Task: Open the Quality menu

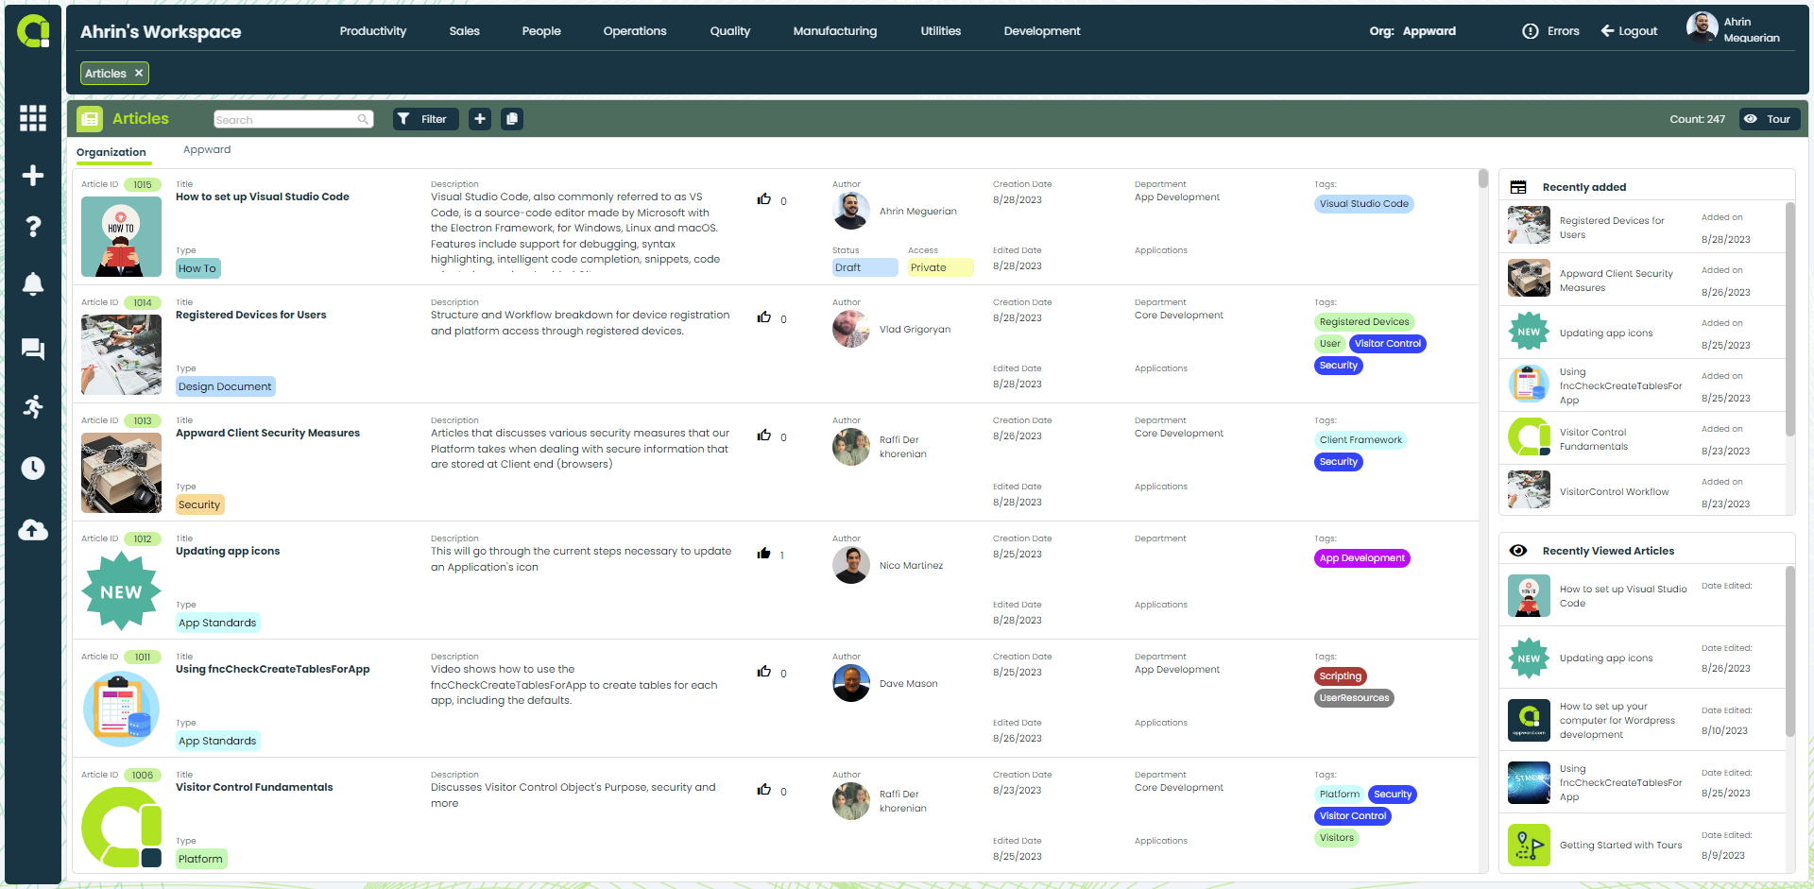Action: pyautogui.click(x=730, y=31)
